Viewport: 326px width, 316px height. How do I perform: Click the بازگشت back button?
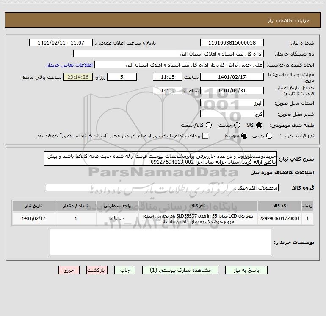click(x=97, y=270)
